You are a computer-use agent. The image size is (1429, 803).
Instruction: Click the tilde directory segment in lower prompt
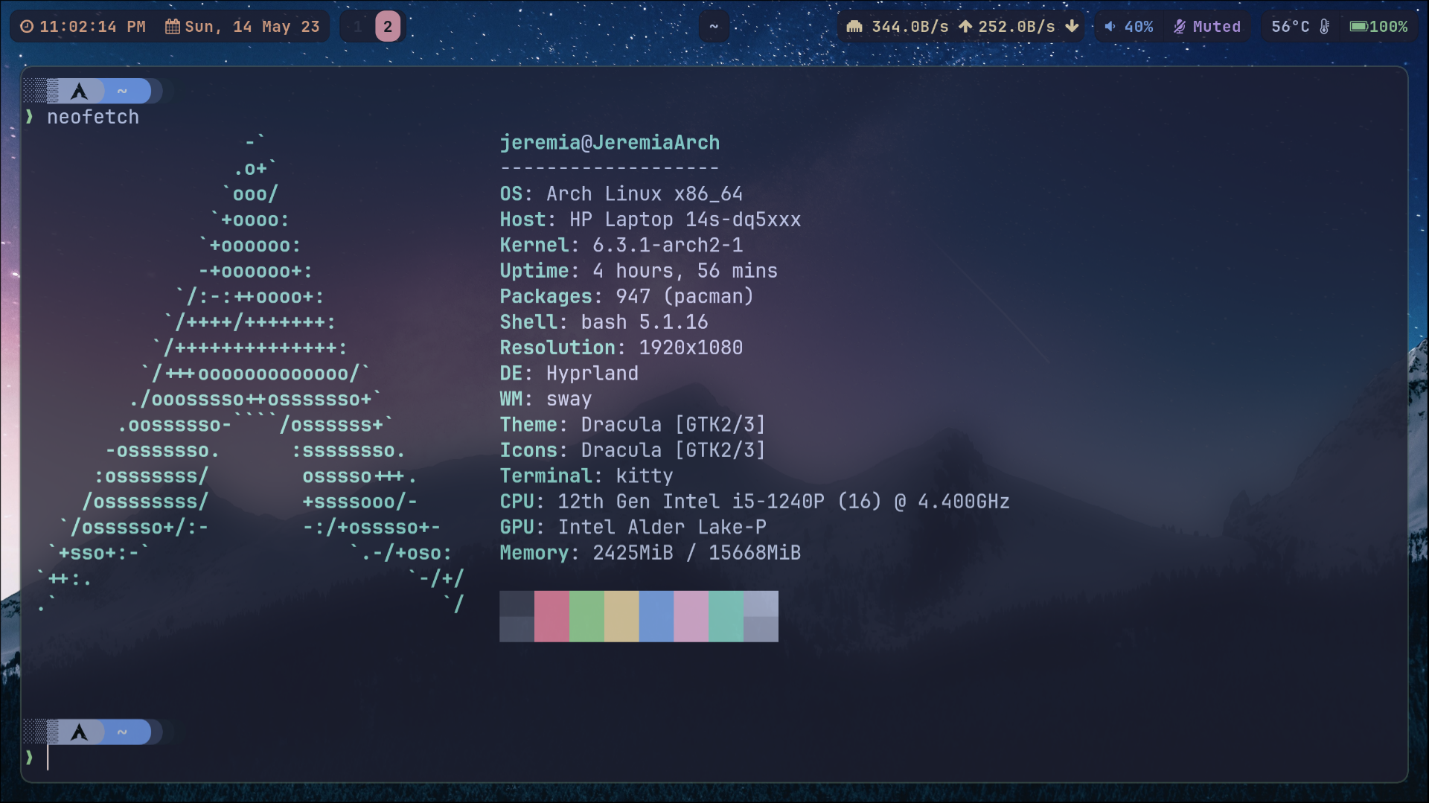(123, 732)
